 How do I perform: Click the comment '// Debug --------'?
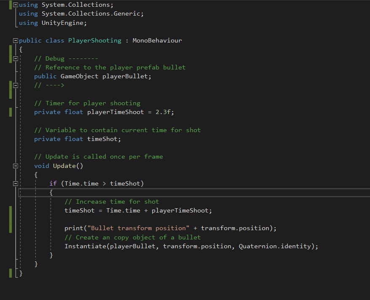(x=66, y=58)
